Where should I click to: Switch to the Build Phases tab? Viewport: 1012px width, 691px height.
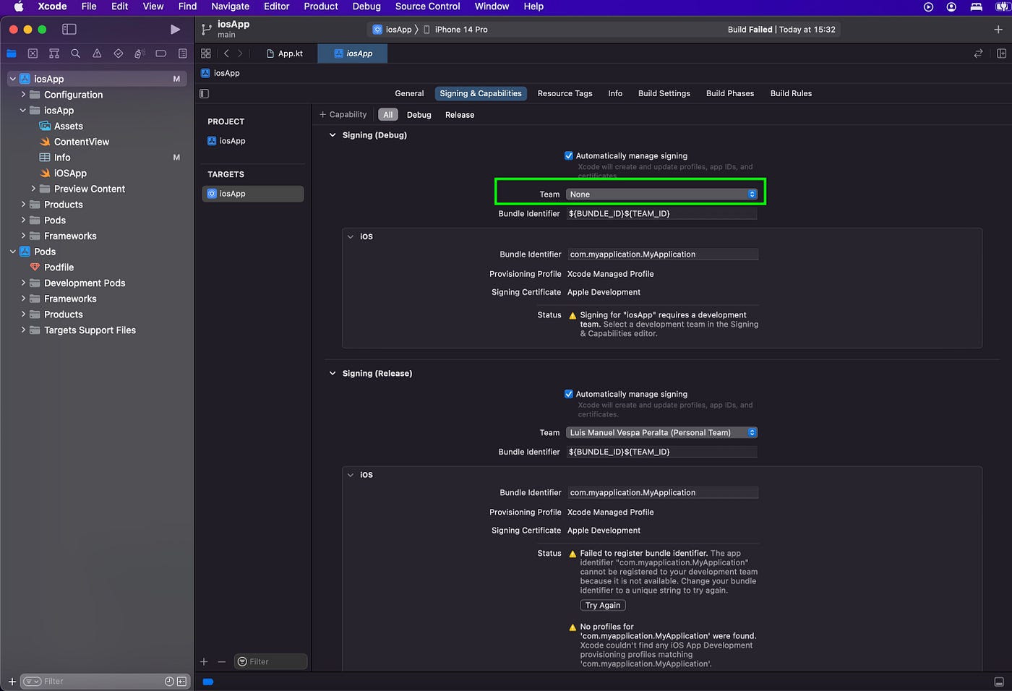730,93
